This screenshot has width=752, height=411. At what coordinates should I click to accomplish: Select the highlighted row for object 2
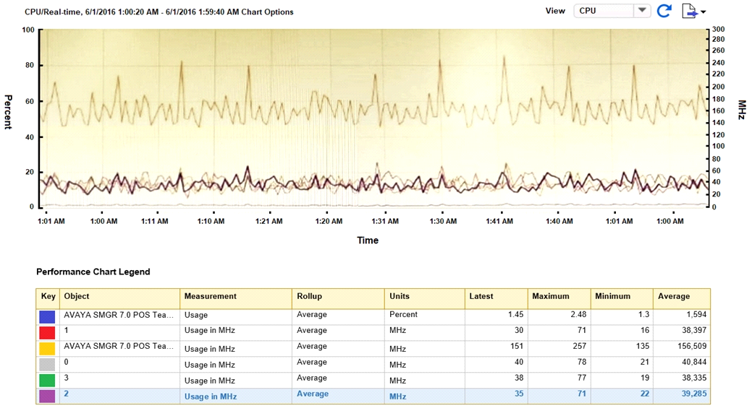coord(362,395)
